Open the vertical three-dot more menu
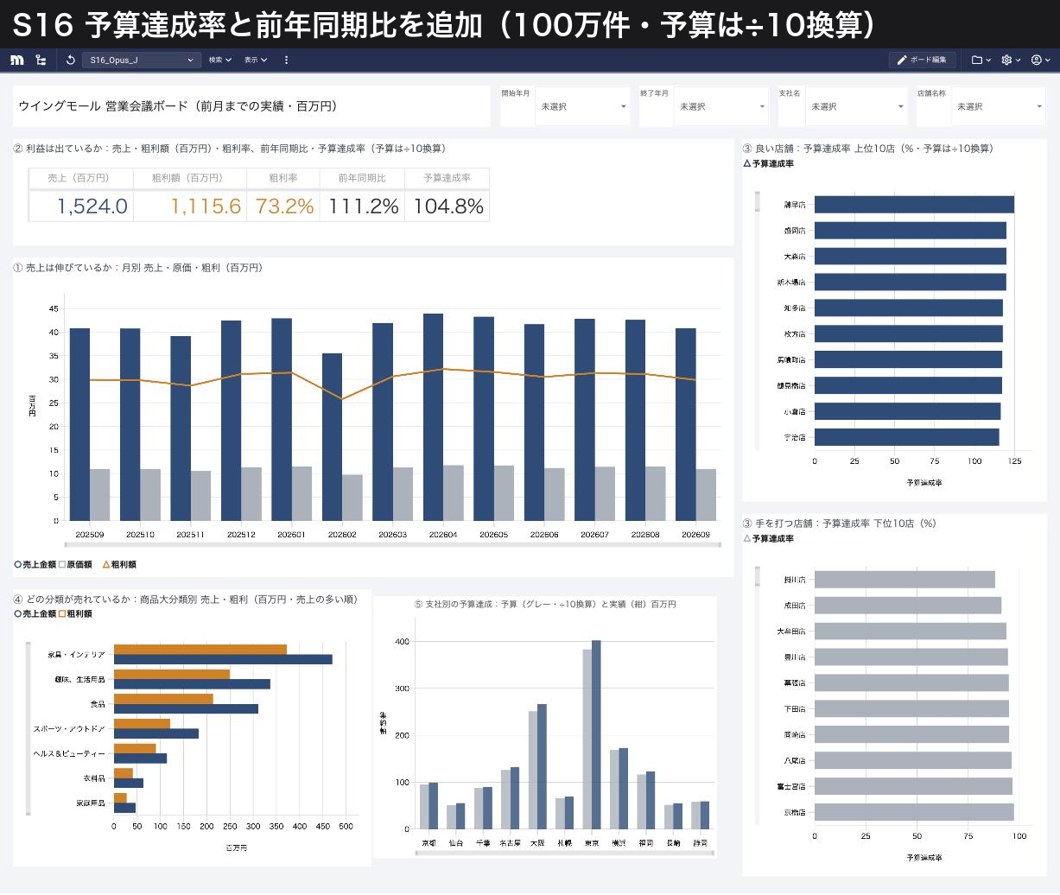Image resolution: width=1060 pixels, height=895 pixels. pos(287,60)
